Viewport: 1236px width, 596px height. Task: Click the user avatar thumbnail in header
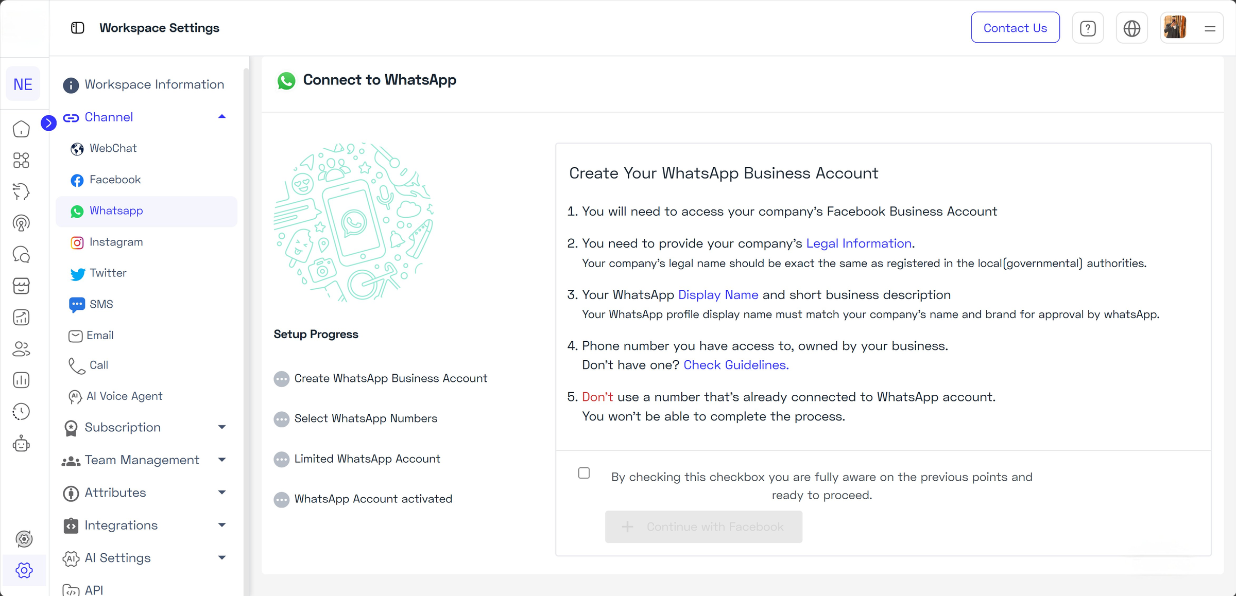(x=1175, y=28)
